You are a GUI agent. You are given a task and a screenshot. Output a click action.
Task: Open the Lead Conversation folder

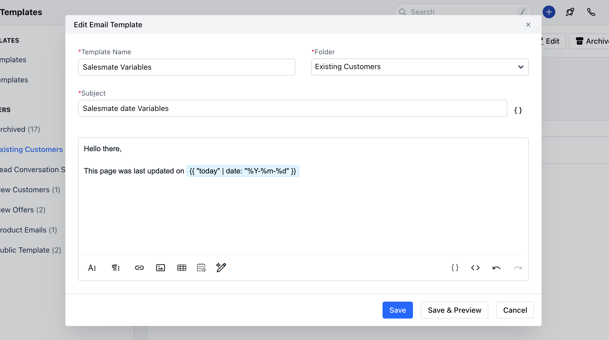(33, 169)
